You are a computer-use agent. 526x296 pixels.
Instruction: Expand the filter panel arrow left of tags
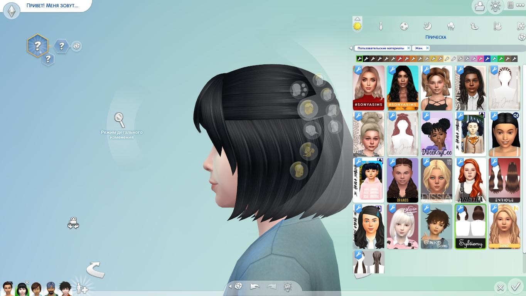point(351,48)
